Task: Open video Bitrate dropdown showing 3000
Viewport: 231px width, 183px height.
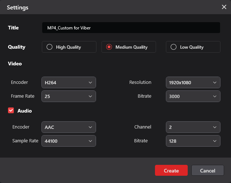Action: tap(193, 96)
